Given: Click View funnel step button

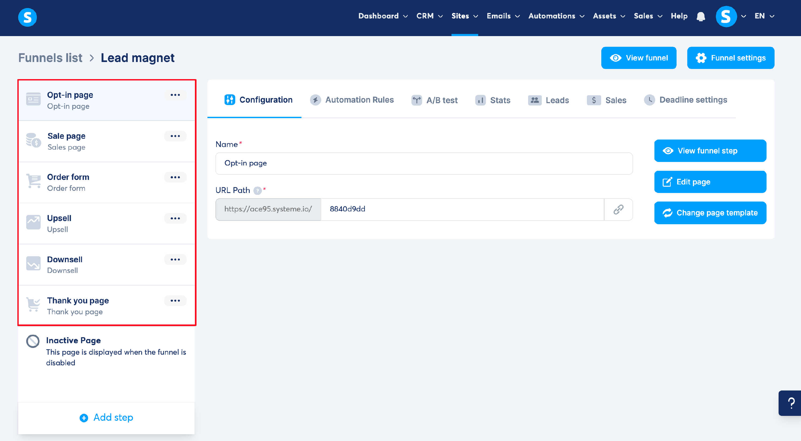Looking at the screenshot, I should click(x=710, y=151).
